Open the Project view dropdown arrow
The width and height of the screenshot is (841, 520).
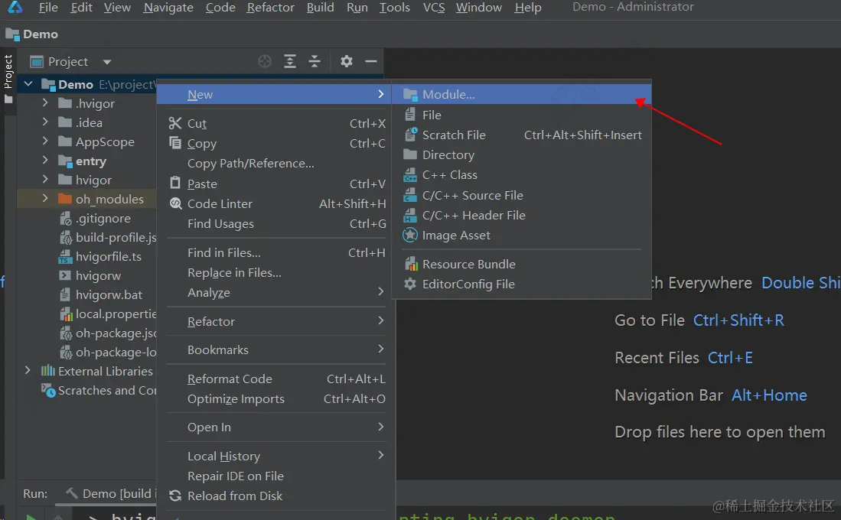click(106, 62)
